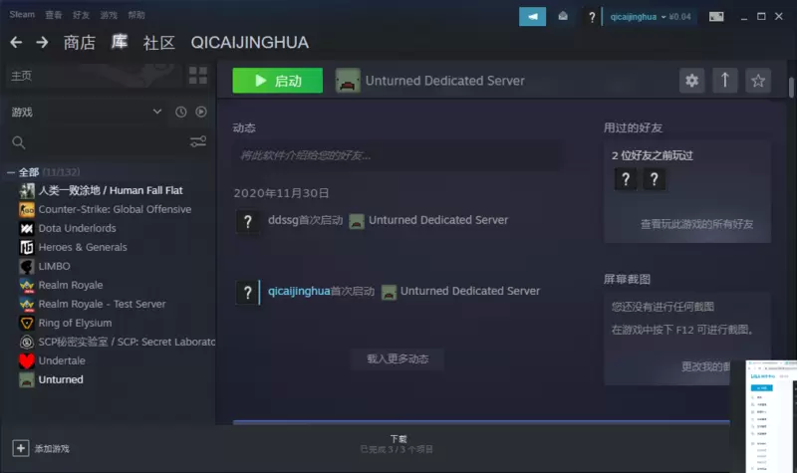797x473 pixels.
Task: Click Unturned Dedicated Server link in ddssg activity
Action: pyautogui.click(x=438, y=220)
